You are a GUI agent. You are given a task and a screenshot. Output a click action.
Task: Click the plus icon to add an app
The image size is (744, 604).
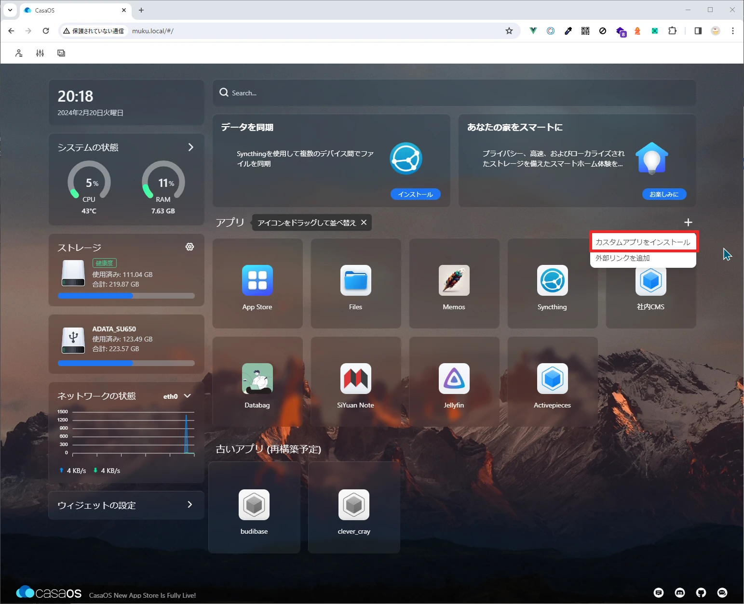point(688,222)
